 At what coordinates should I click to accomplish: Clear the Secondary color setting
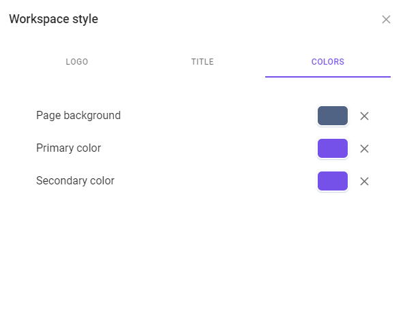(x=364, y=182)
